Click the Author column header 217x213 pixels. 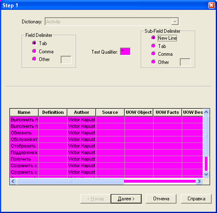[x=81, y=112]
